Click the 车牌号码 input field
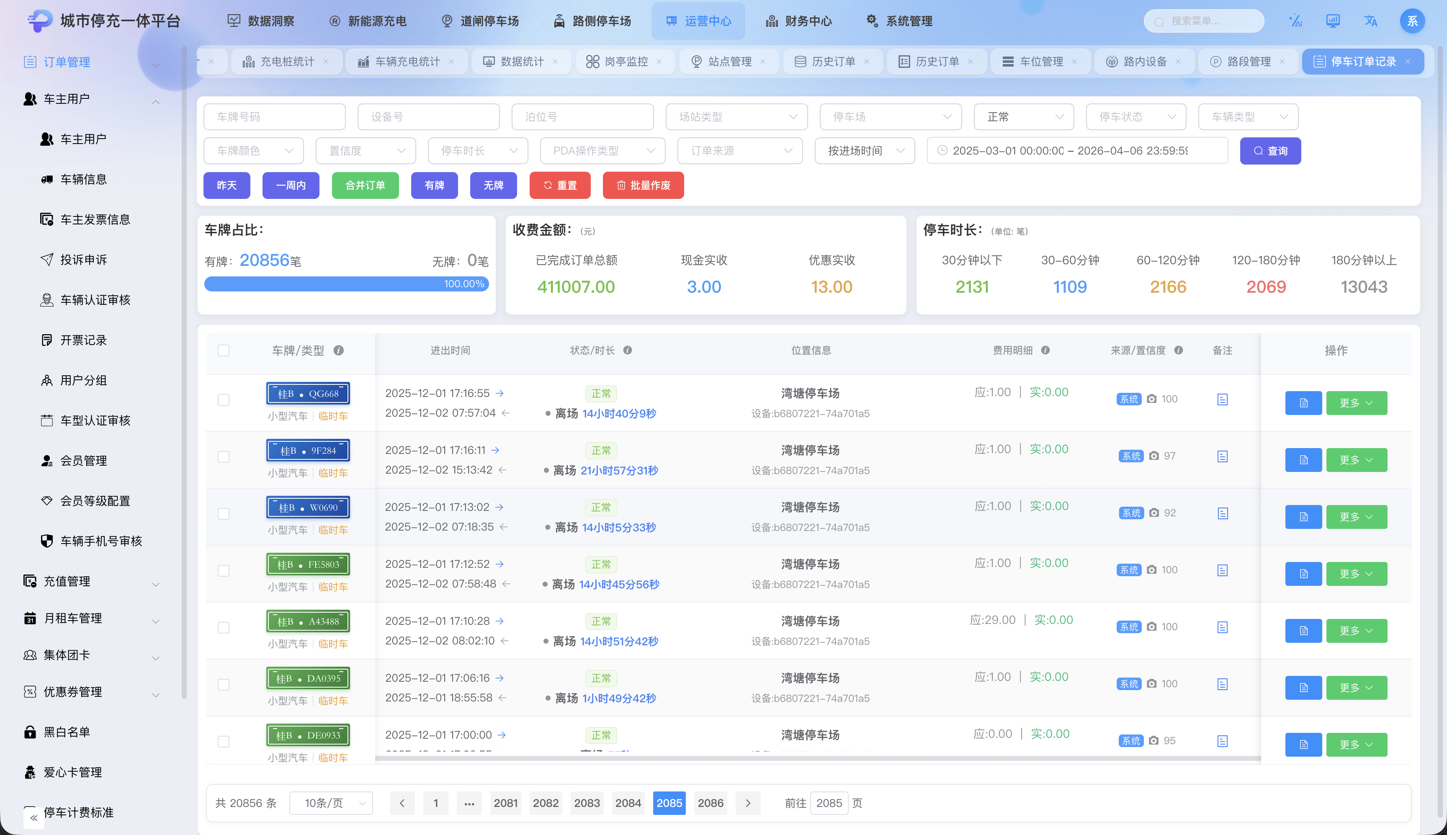 point(274,117)
